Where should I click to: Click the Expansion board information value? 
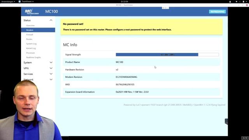132,92
